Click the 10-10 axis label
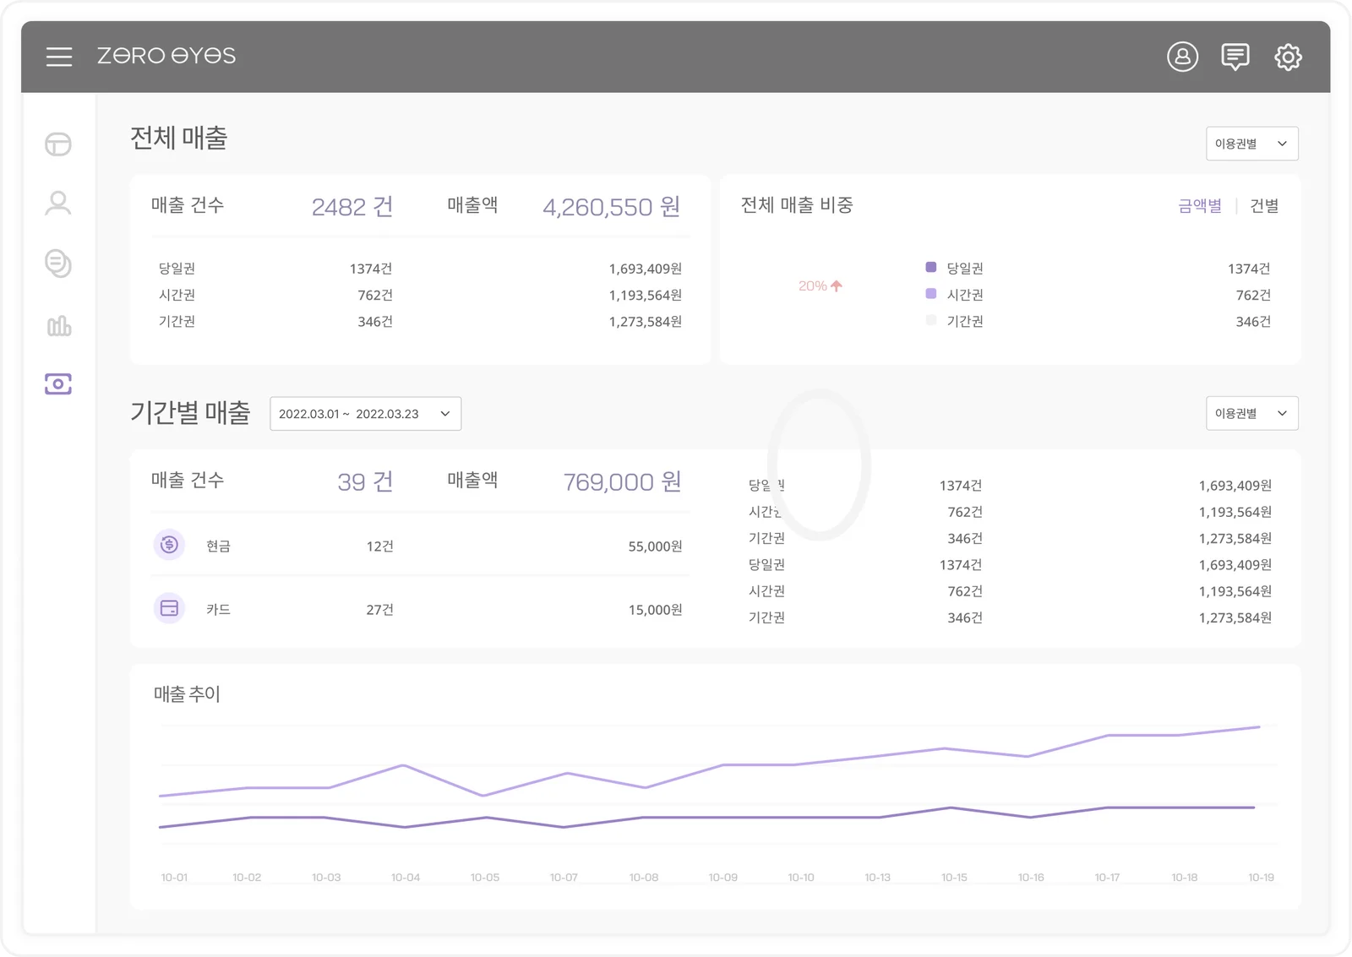This screenshot has height=957, width=1352. 801,878
